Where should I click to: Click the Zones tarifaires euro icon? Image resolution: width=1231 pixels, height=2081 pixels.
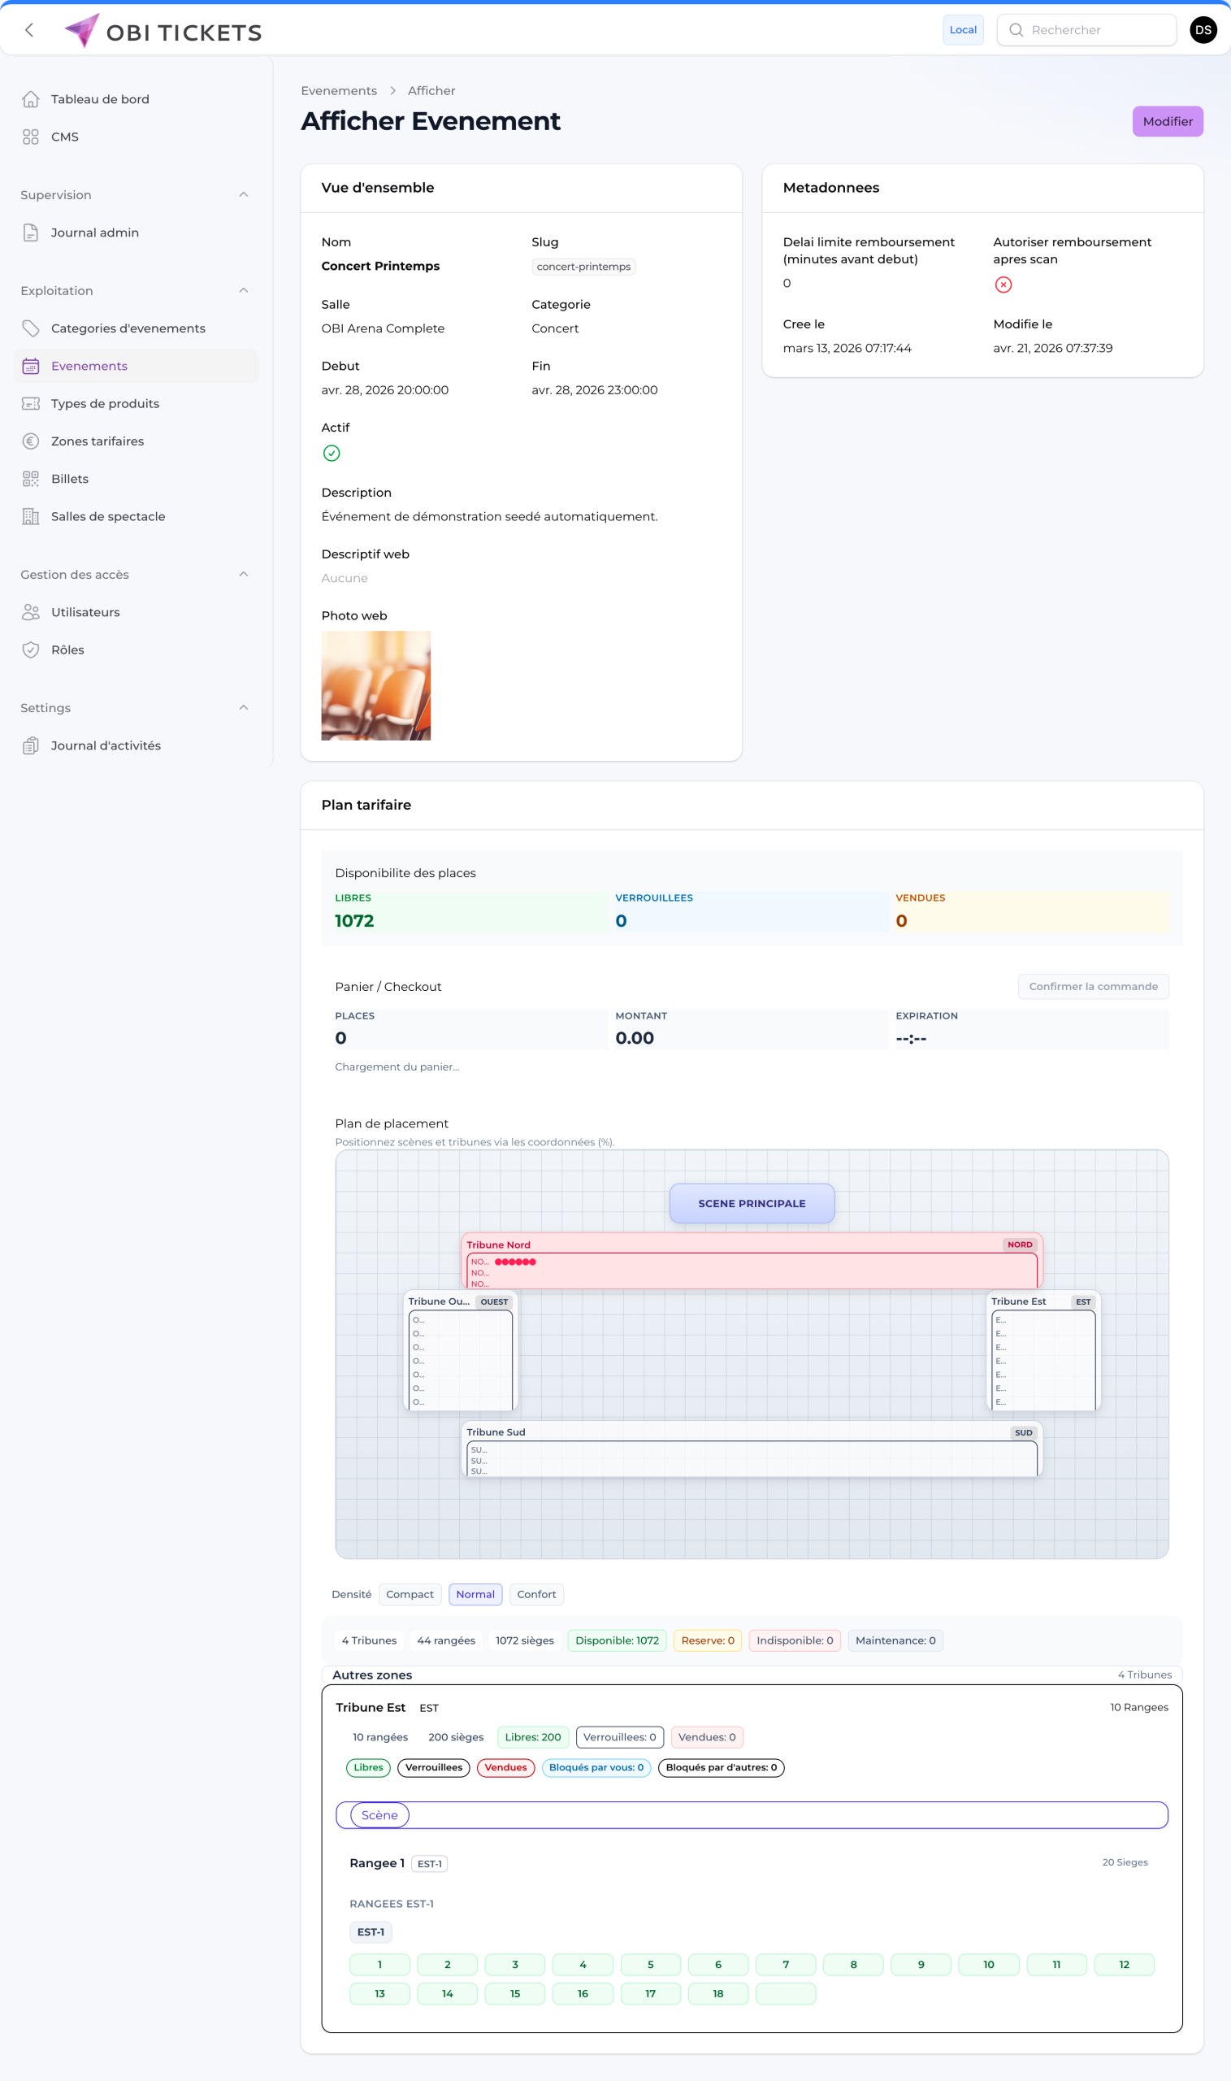tap(31, 441)
